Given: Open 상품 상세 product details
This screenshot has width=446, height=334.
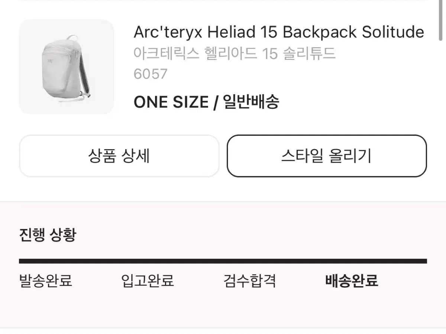Looking at the screenshot, I should coord(119,156).
